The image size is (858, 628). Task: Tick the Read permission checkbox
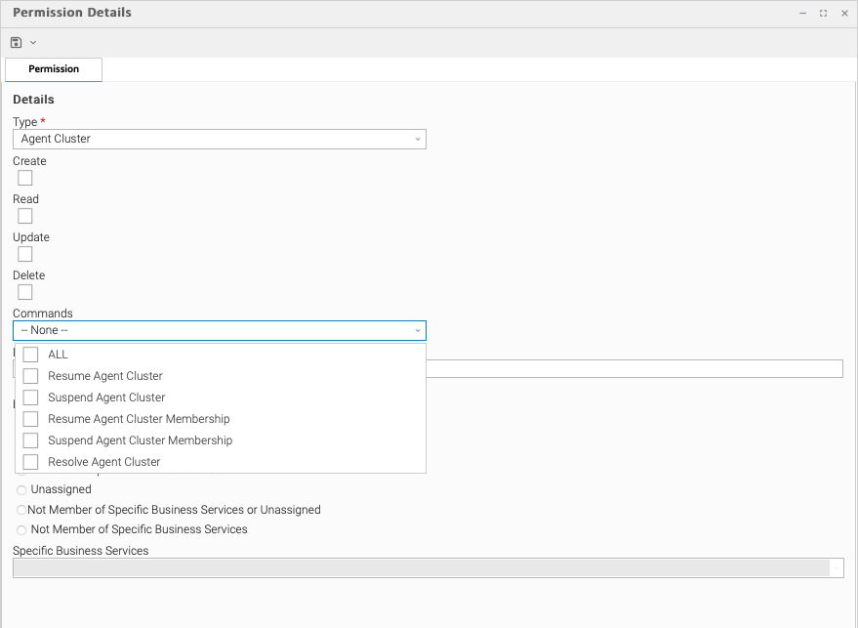[x=25, y=216]
